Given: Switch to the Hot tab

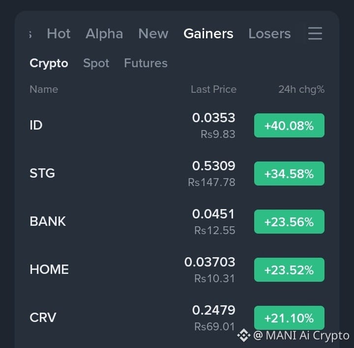Looking at the screenshot, I should tap(59, 33).
